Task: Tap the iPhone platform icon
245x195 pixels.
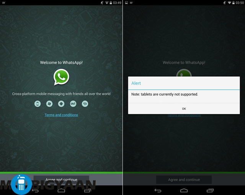Action: click(38, 104)
